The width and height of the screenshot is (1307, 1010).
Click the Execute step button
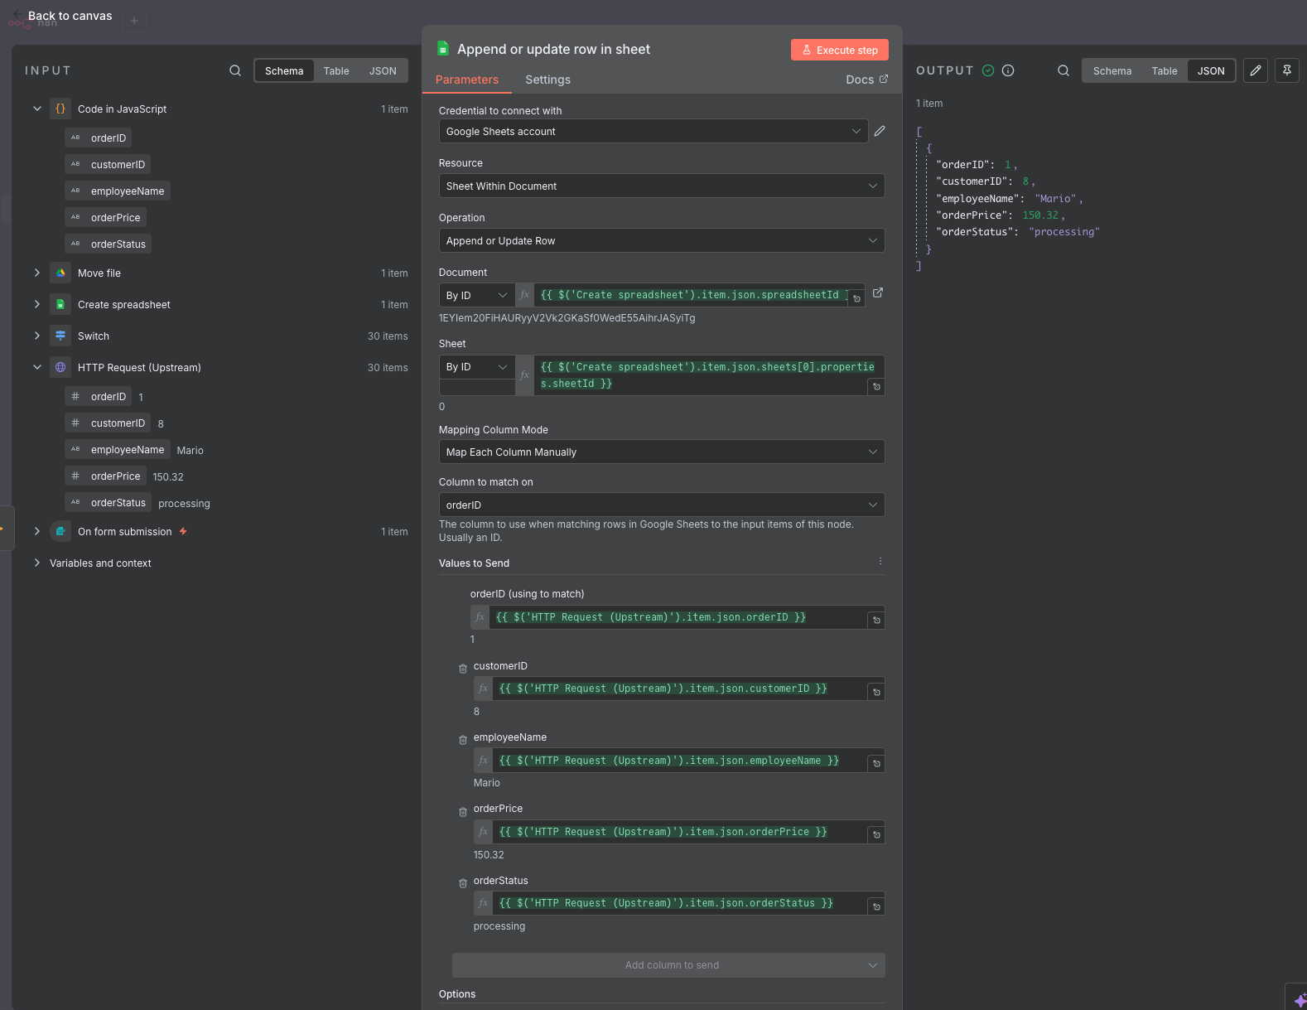point(839,50)
